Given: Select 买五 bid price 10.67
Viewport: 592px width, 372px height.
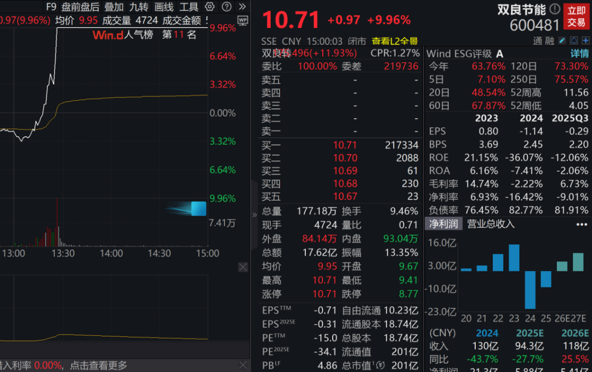Looking at the screenshot, I should coord(345,196).
